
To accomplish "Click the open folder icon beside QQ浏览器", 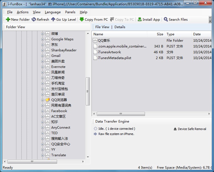I will [x=47, y=100].
